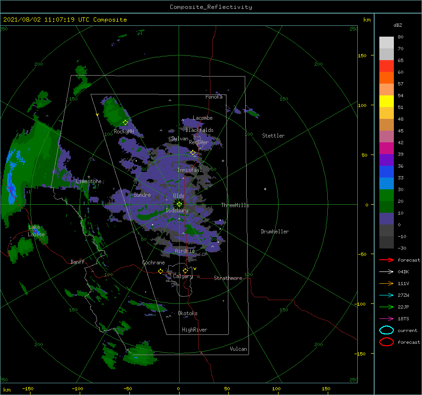Click the Cochrane label
Screen dimensions: 422x395
tap(153, 263)
